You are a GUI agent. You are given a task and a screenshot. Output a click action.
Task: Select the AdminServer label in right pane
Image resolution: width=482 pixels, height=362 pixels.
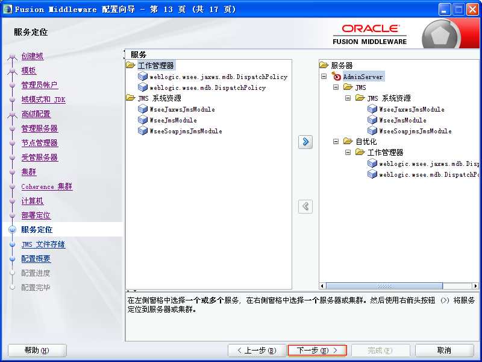click(x=363, y=77)
